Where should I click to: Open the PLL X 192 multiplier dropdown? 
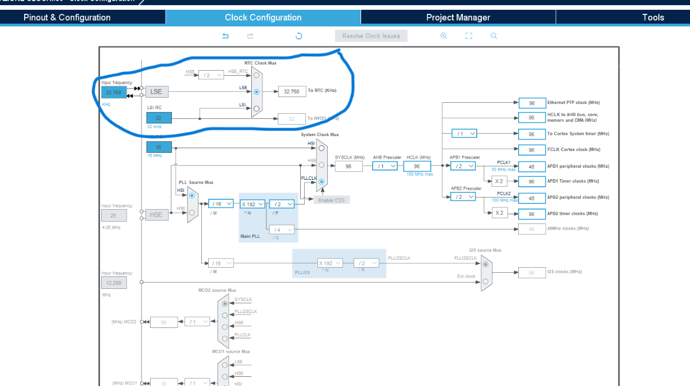(x=252, y=204)
